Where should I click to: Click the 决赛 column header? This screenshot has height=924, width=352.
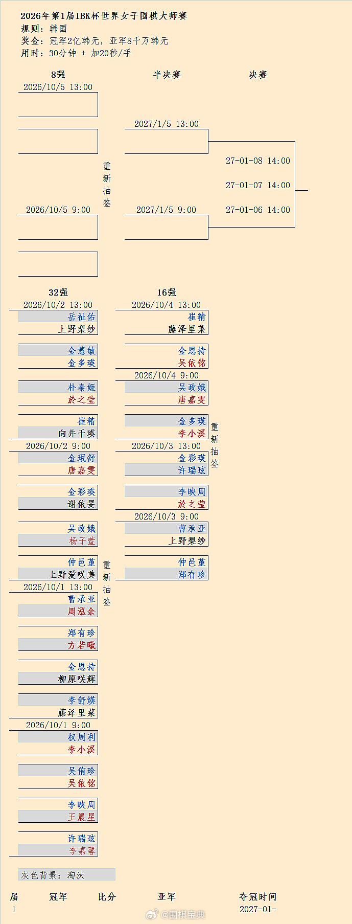[x=258, y=75]
